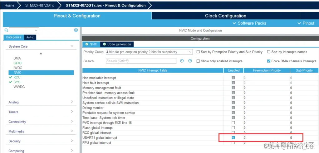Viewport: 319px width, 153px height.
Task: Click STM32F407ZGTx.ioc Pinout & Configuration breadcrumb
Action: [106, 5]
